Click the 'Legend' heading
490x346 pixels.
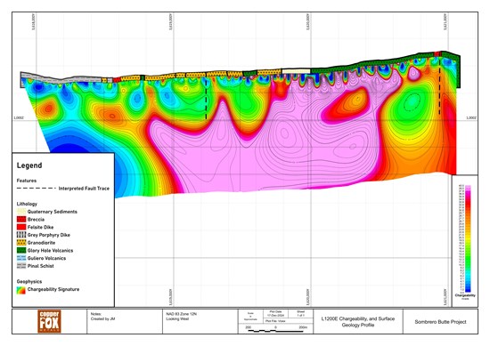pyautogui.click(x=29, y=165)
